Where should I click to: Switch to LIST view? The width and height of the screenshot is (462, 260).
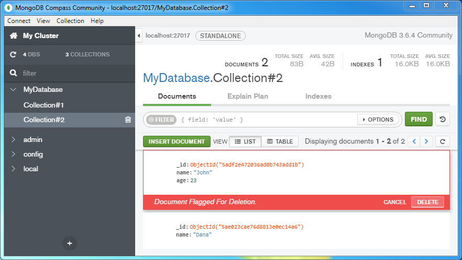(x=245, y=141)
